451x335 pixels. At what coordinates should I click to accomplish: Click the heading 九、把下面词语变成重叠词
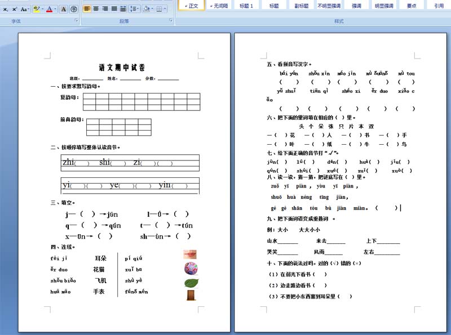pos(301,219)
